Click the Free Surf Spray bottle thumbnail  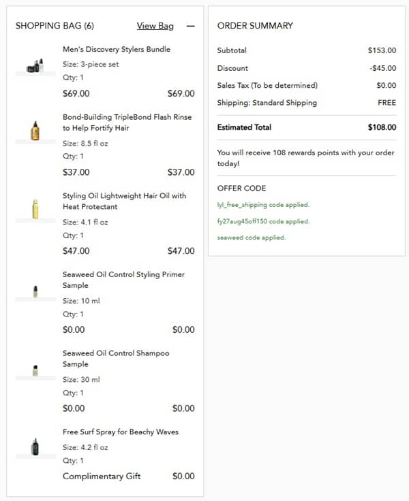(x=35, y=447)
